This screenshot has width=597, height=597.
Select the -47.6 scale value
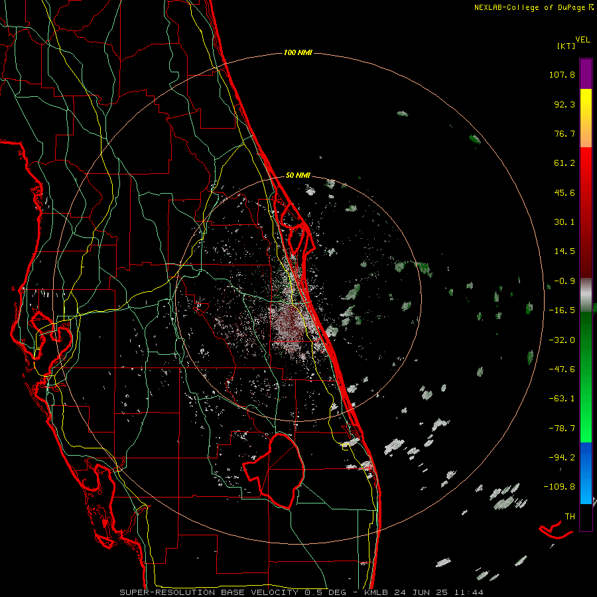(562, 369)
